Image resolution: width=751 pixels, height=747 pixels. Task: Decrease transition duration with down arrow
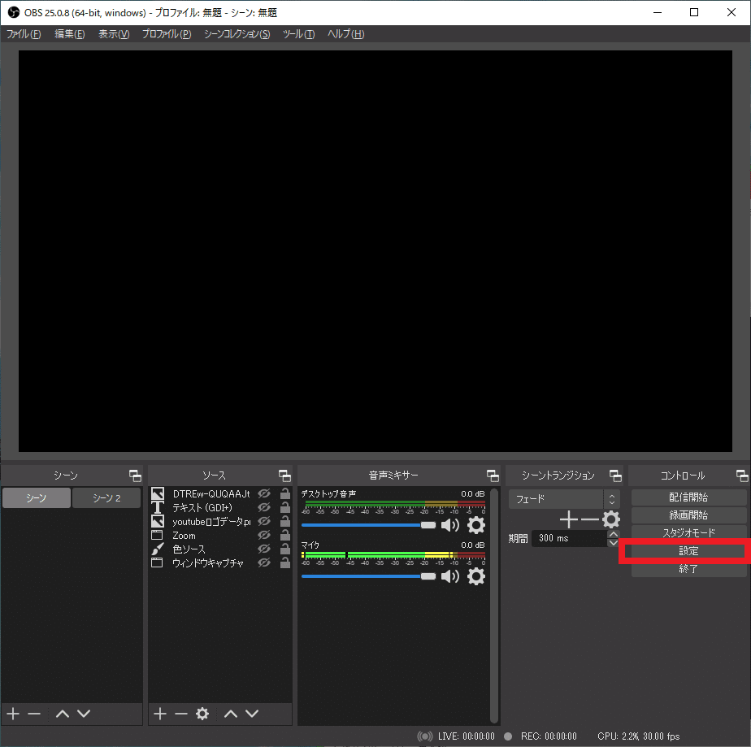pyautogui.click(x=613, y=542)
